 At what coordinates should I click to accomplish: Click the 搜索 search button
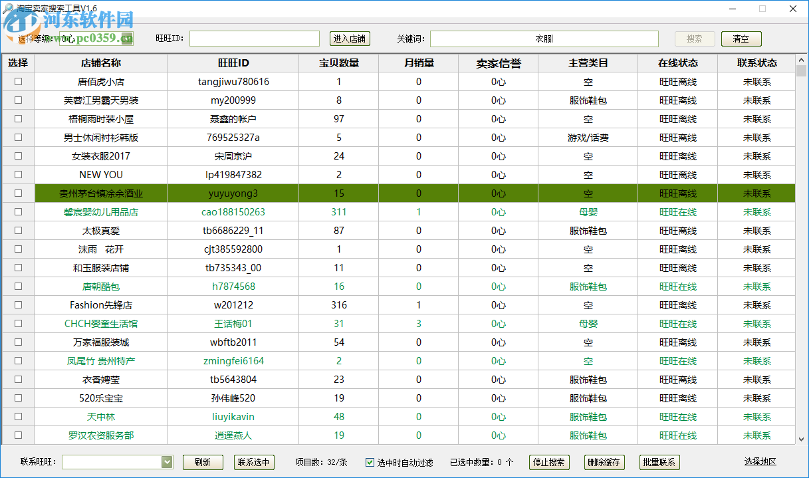coord(694,38)
